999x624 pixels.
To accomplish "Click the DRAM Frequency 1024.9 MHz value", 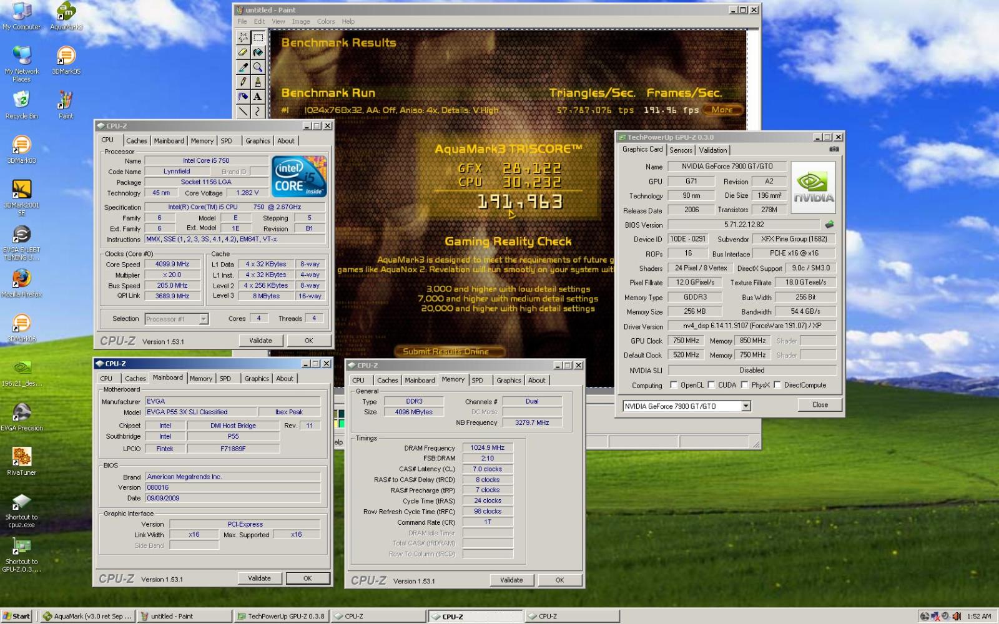I will point(488,448).
